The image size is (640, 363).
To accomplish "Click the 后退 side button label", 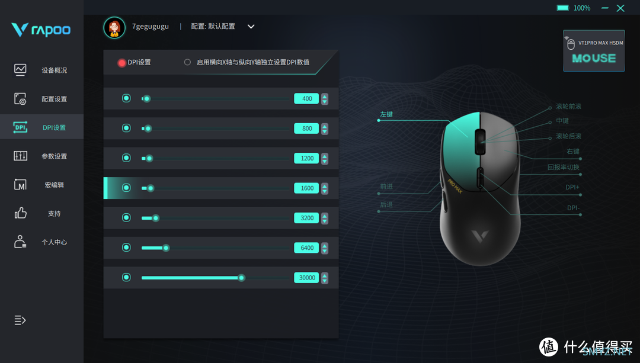I will (x=386, y=205).
